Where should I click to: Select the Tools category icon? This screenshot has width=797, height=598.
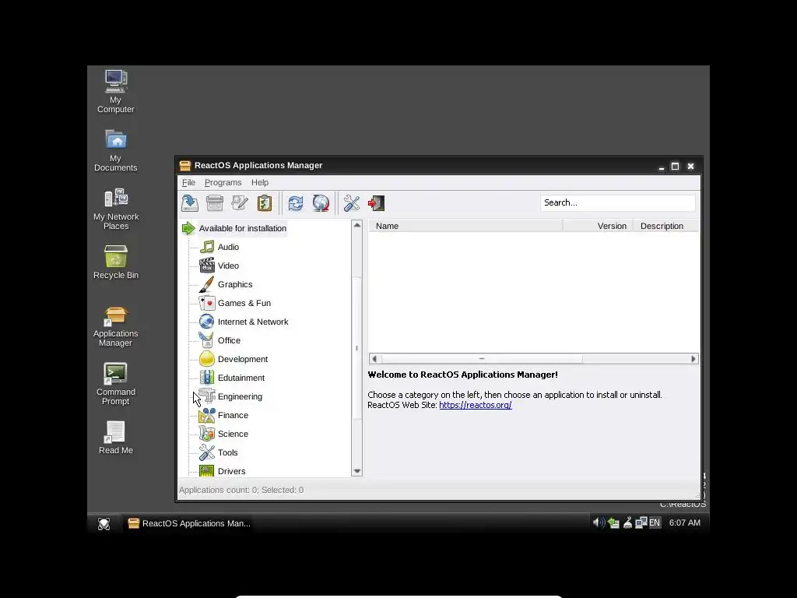(207, 452)
